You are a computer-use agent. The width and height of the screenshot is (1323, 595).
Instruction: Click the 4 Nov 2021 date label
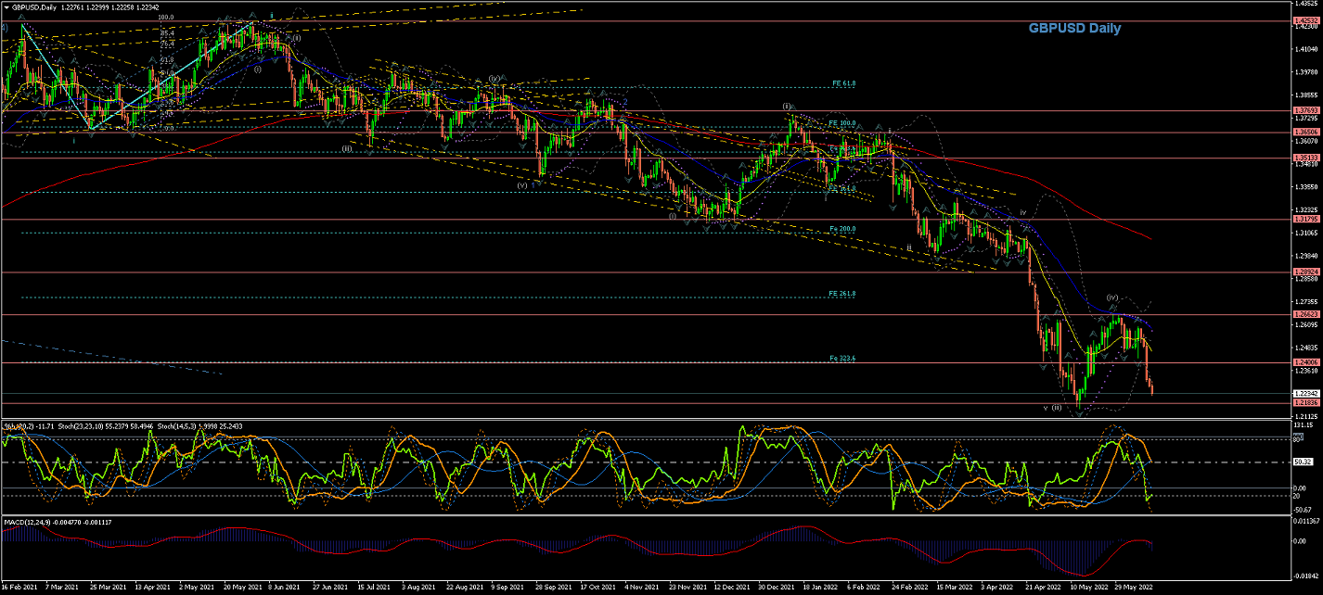click(x=643, y=587)
